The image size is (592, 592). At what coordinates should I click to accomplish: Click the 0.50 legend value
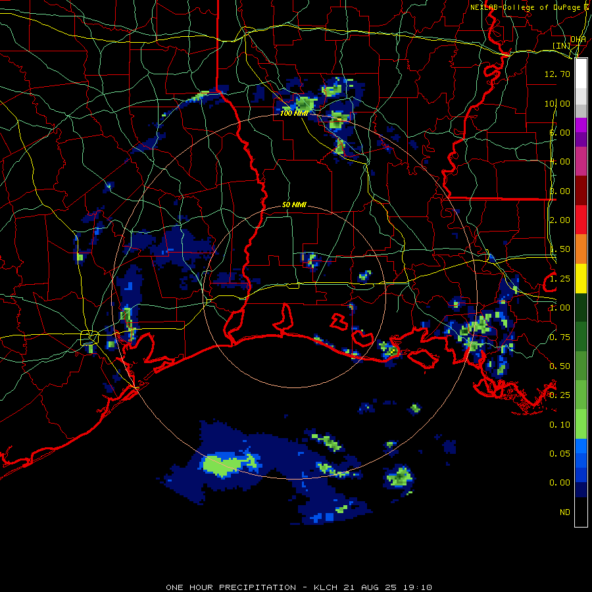[560, 366]
